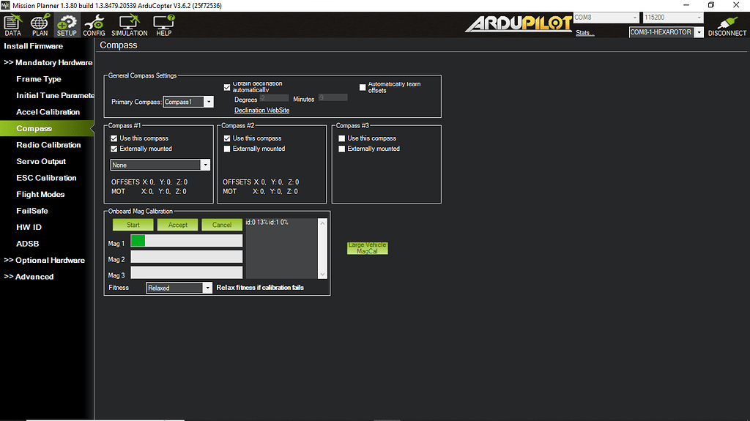Open the Declination WebSite link
Viewport: 750px width, 421px height.
(261, 111)
